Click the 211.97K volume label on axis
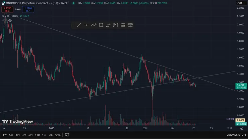The image size is (248, 139). (x=241, y=124)
